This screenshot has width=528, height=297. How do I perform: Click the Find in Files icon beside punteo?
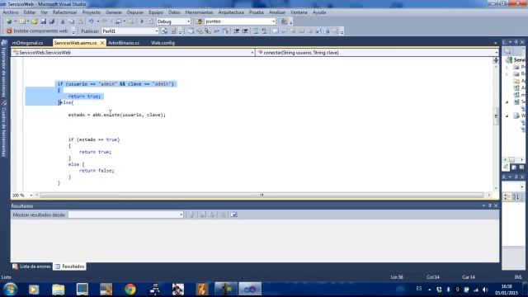[199, 21]
